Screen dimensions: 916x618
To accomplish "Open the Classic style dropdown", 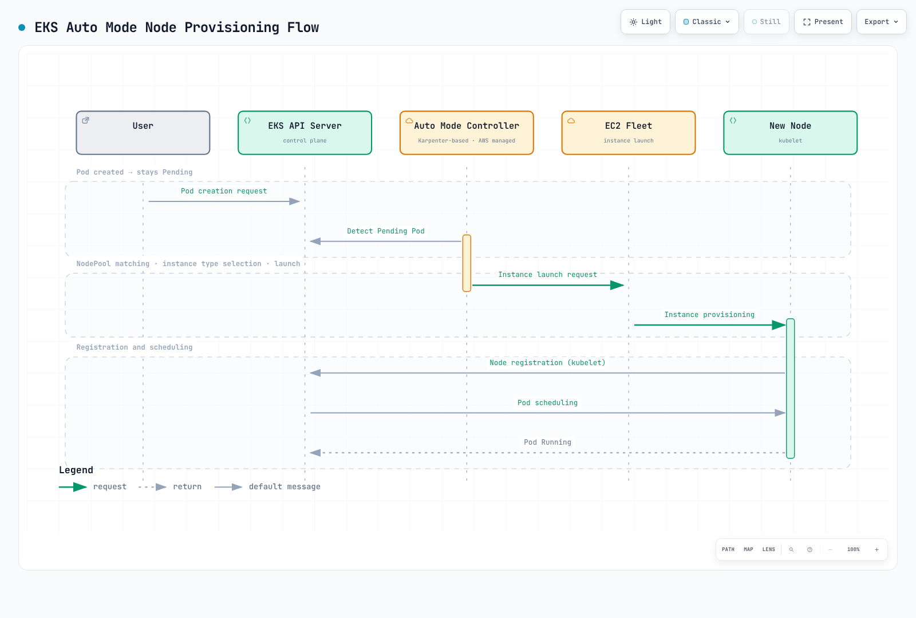I will [707, 22].
